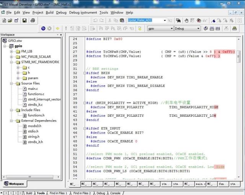Expand the param folder

tap(18, 78)
